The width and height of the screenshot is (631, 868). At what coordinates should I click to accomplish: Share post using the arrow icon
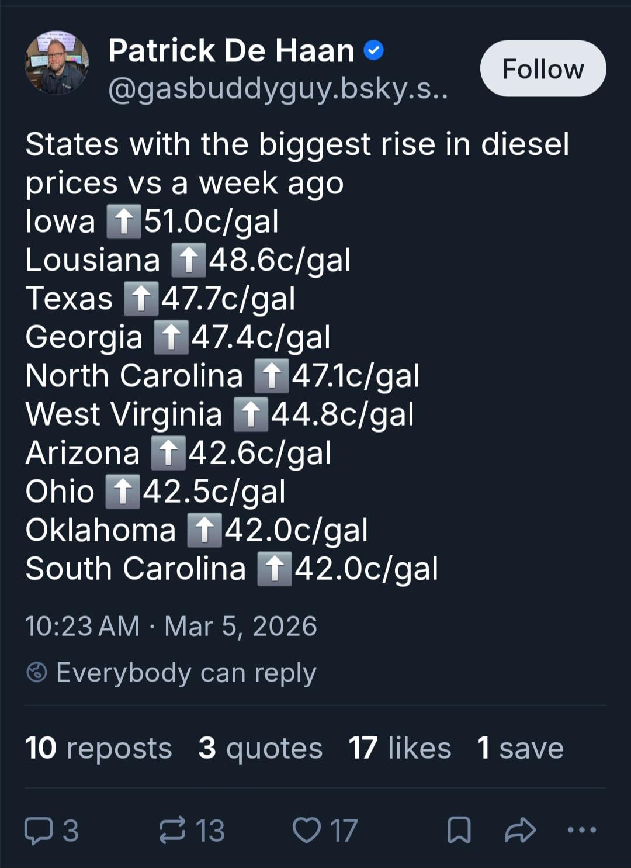[x=520, y=831]
